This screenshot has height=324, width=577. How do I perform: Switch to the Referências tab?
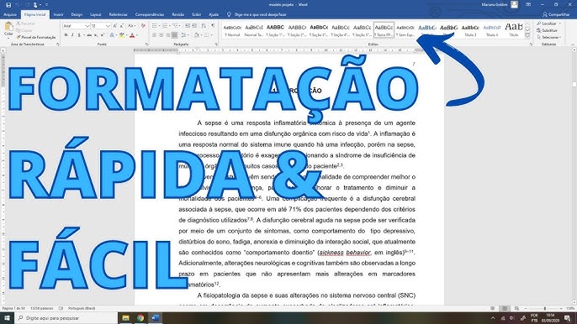click(118, 14)
